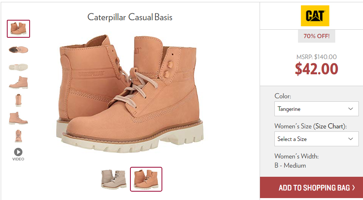Click the main tangerine boot image
363x200 pixels.
pyautogui.click(x=130, y=93)
